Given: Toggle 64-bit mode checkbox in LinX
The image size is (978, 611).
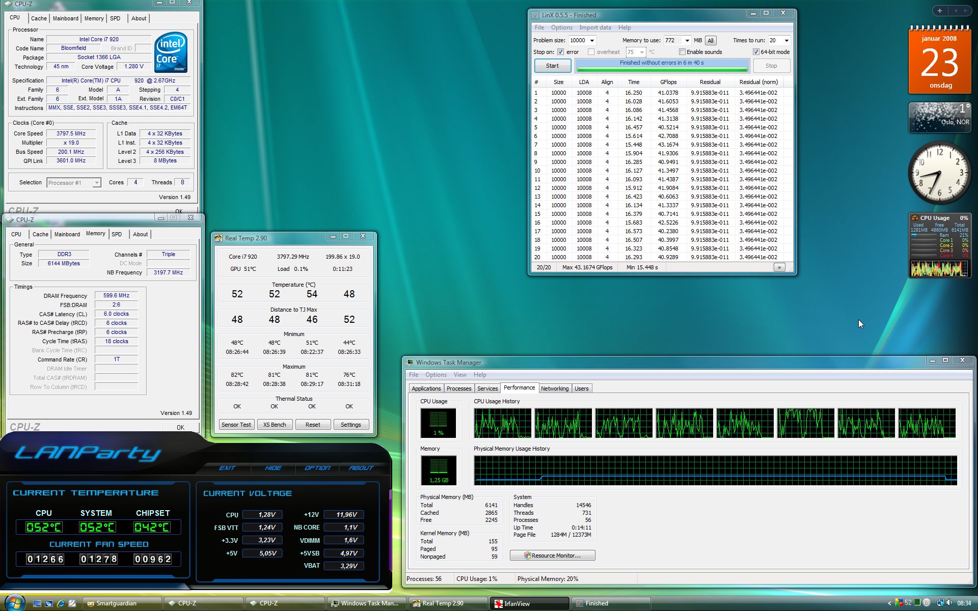Looking at the screenshot, I should (756, 52).
